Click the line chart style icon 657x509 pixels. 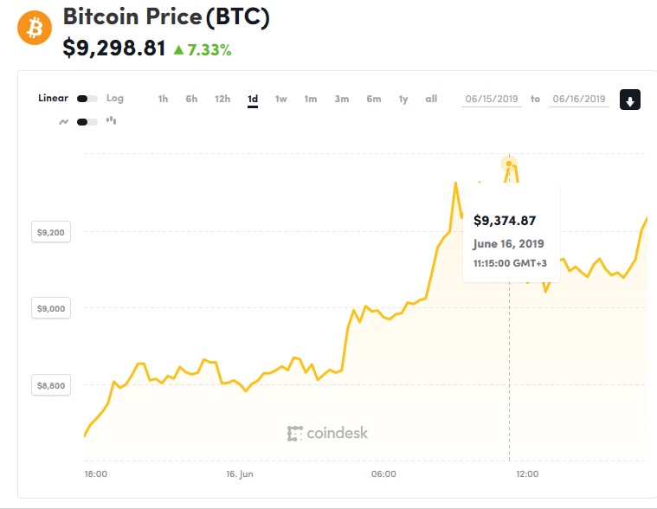point(63,121)
